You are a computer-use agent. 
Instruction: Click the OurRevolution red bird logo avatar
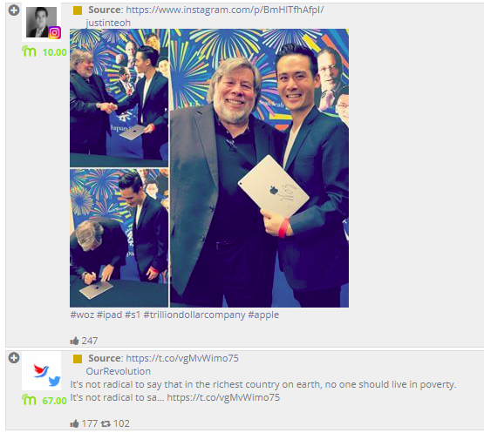tap(41, 370)
